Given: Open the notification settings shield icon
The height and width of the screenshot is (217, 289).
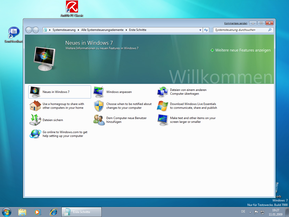Looking at the screenshot, I should click(99, 106).
